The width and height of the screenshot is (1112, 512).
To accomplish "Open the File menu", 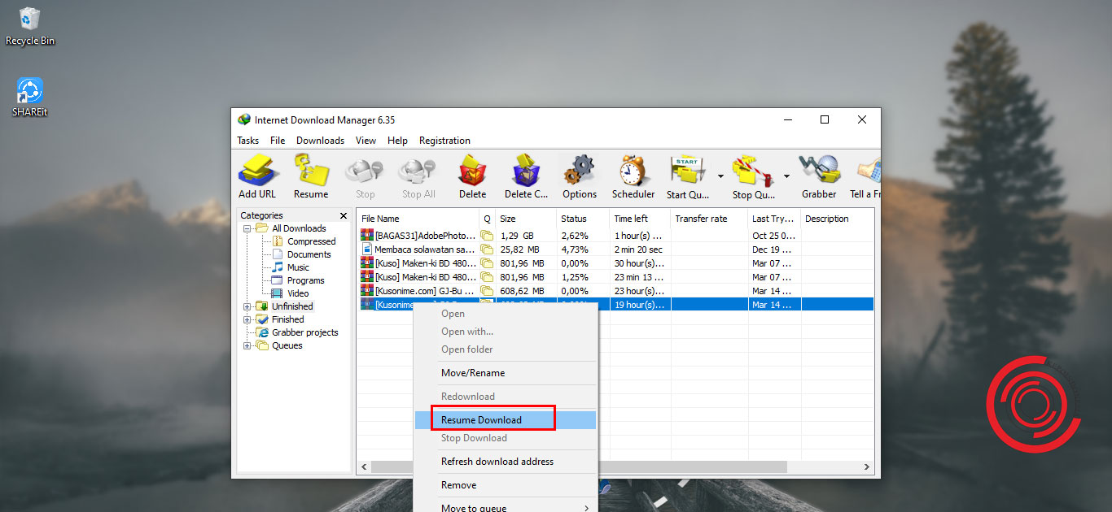I will pyautogui.click(x=278, y=141).
